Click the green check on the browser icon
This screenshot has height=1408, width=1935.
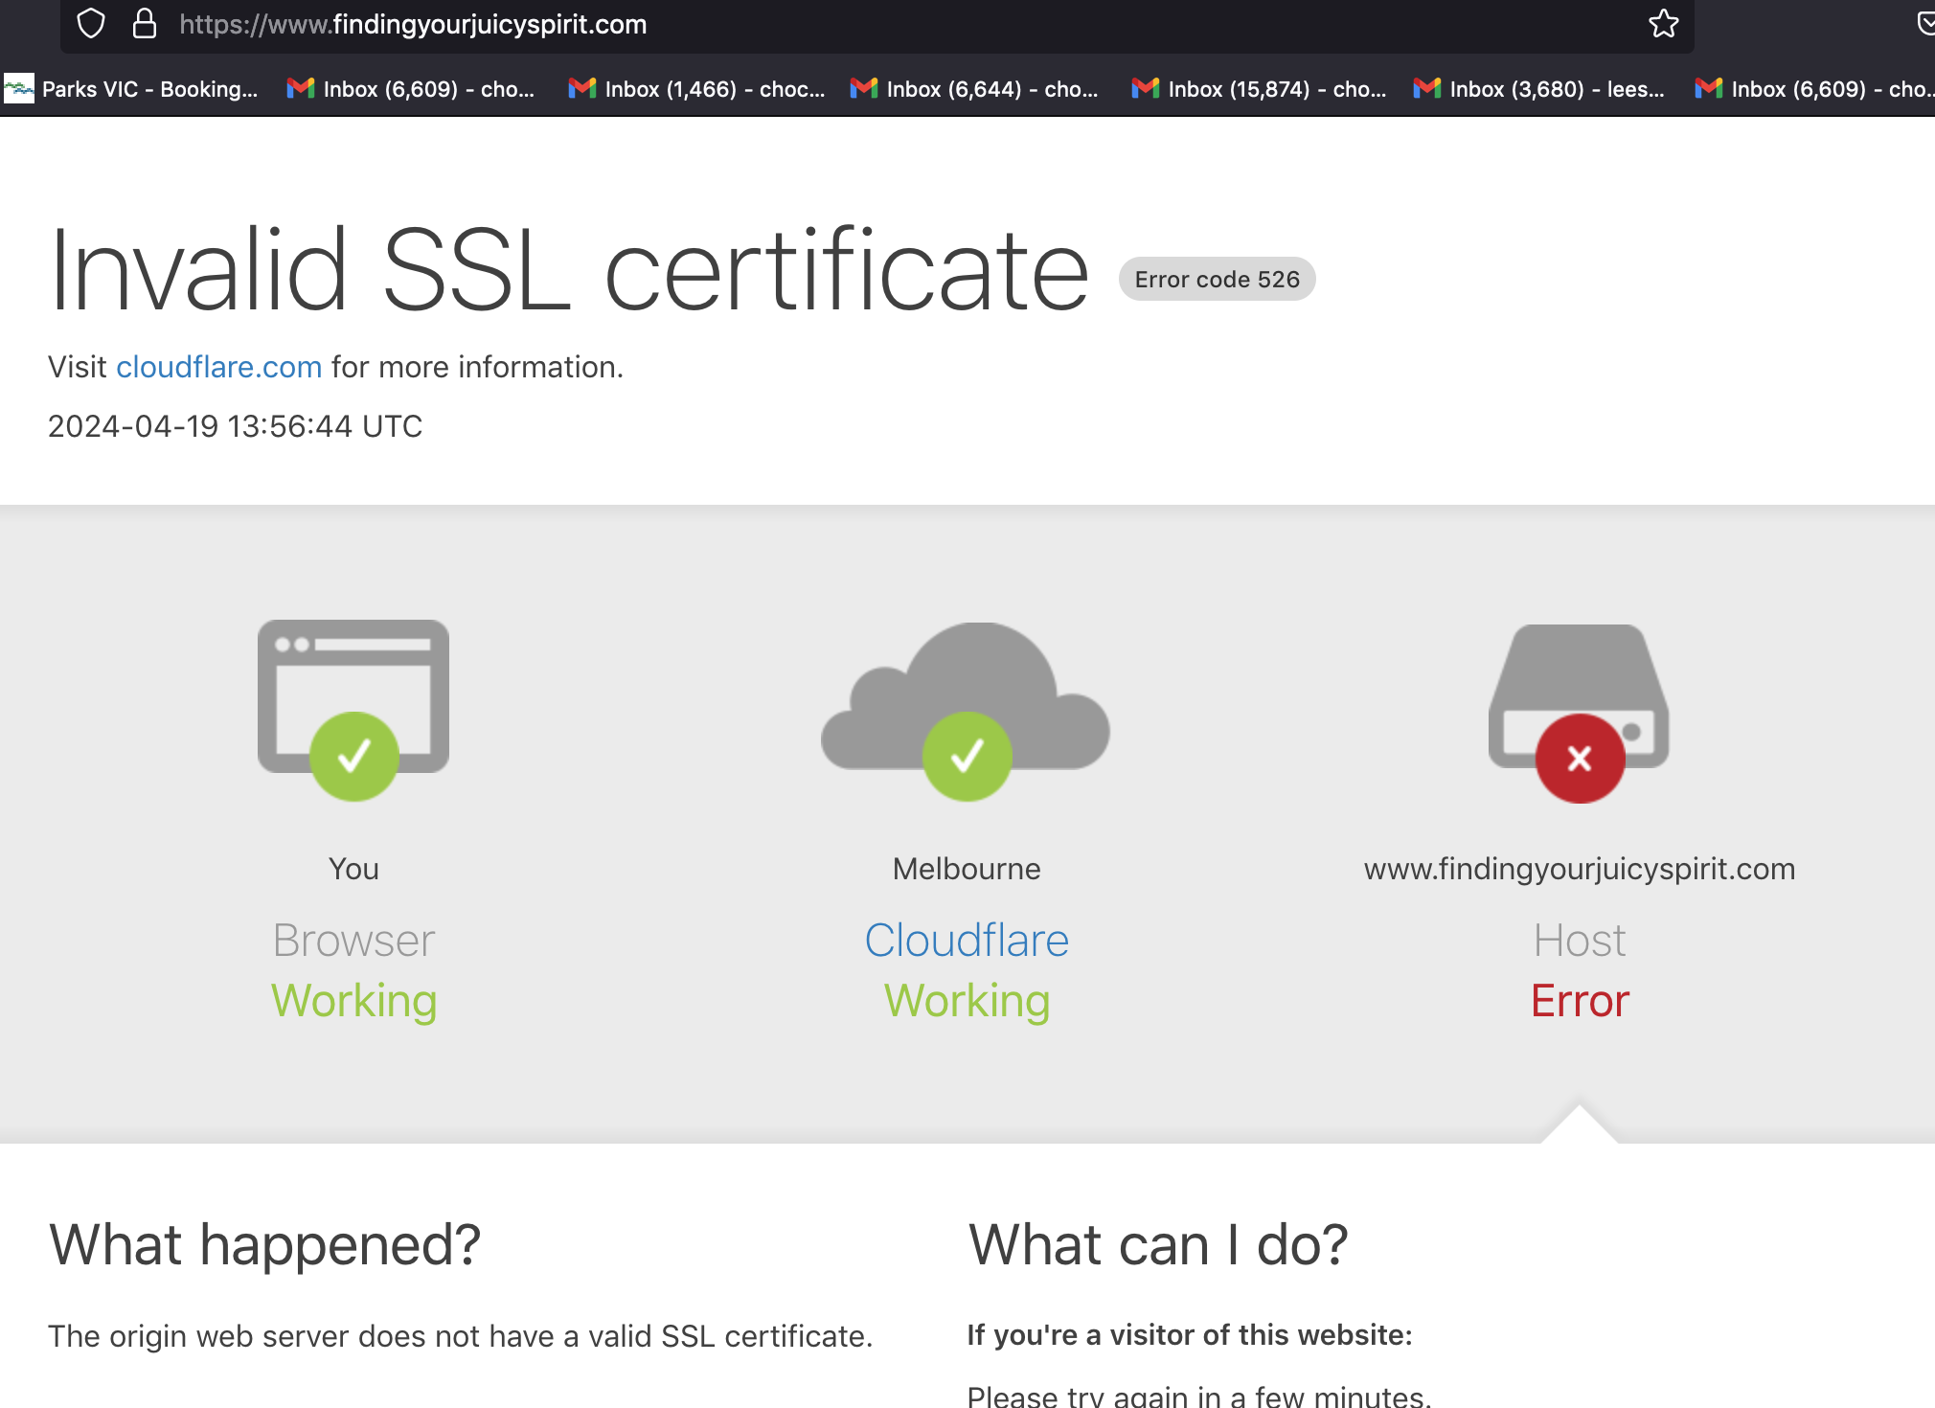coord(353,757)
